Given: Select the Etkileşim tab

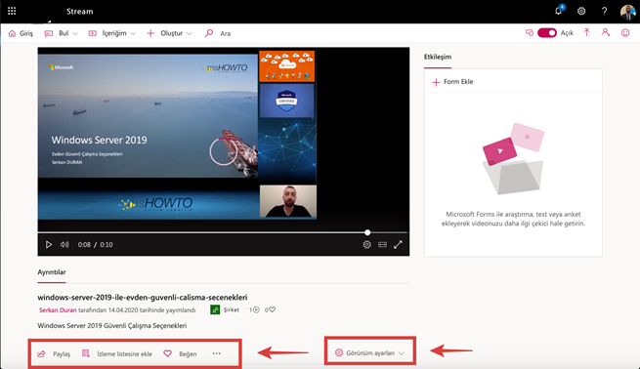Looking at the screenshot, I should pyautogui.click(x=437, y=57).
